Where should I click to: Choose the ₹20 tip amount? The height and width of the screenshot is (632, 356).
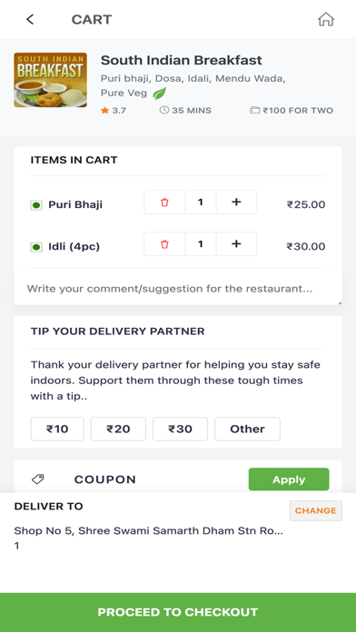click(118, 429)
